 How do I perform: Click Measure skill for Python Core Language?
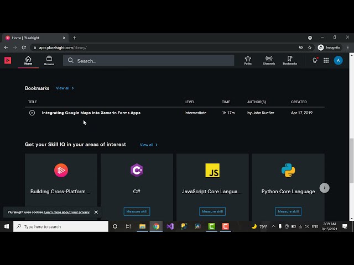coord(288,211)
